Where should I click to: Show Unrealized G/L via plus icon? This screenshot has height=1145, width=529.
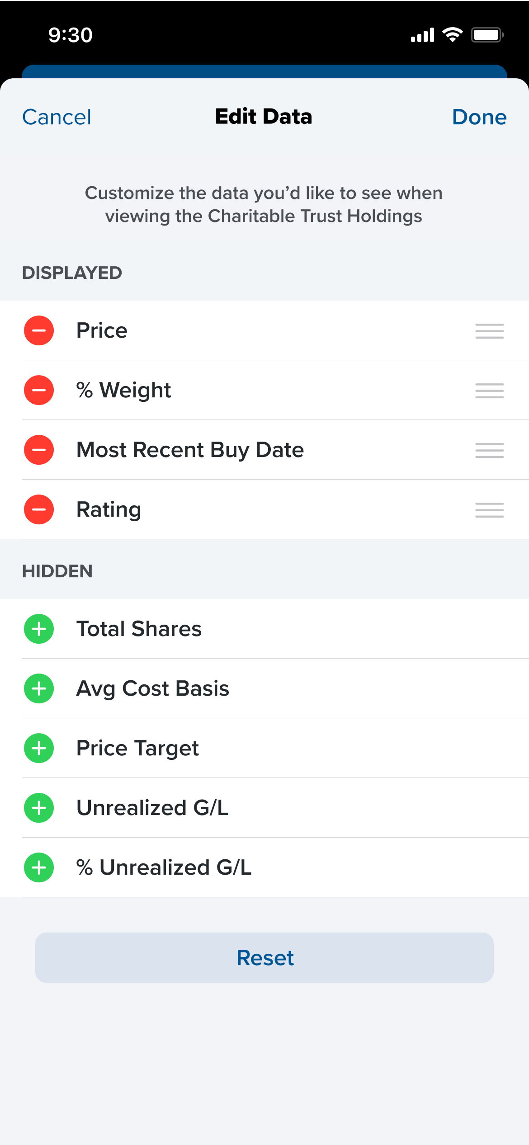tap(39, 808)
